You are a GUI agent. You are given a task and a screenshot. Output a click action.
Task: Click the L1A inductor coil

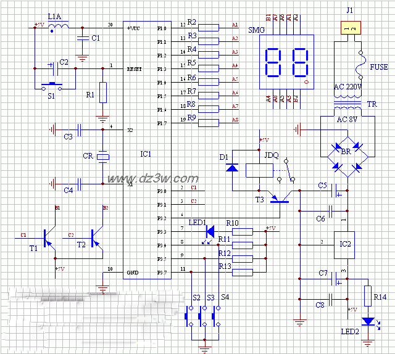click(x=59, y=28)
